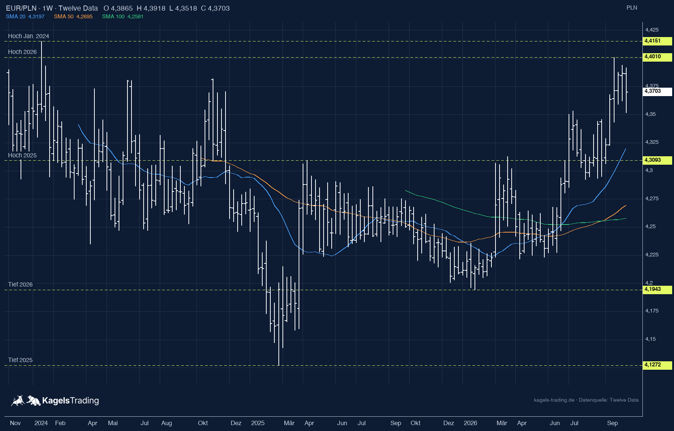Click the 4,4010 price level label
Viewport: 674px width, 431px height.
[657, 56]
